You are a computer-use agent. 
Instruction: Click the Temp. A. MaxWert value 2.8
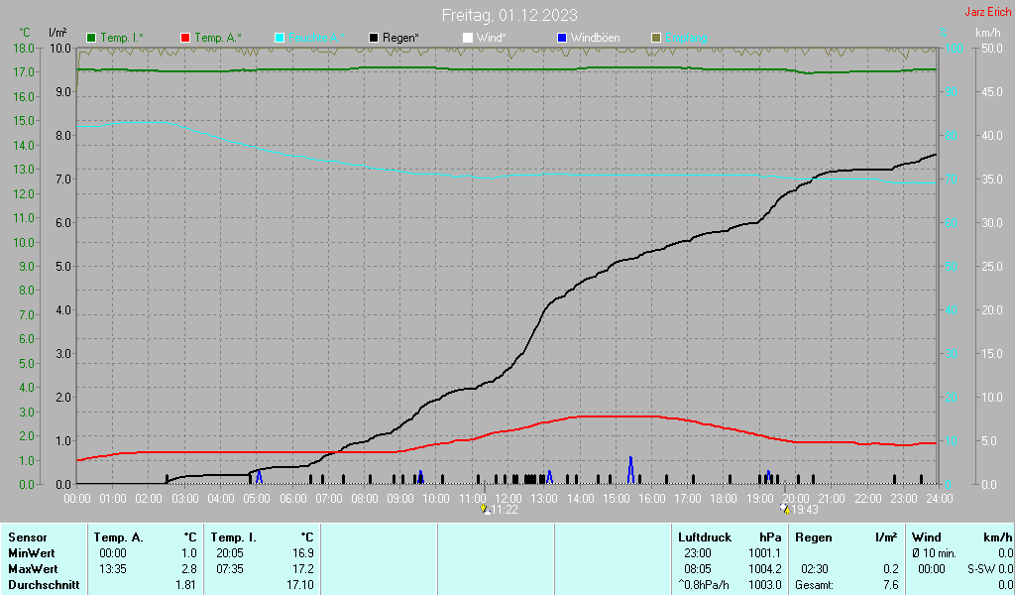(x=188, y=569)
